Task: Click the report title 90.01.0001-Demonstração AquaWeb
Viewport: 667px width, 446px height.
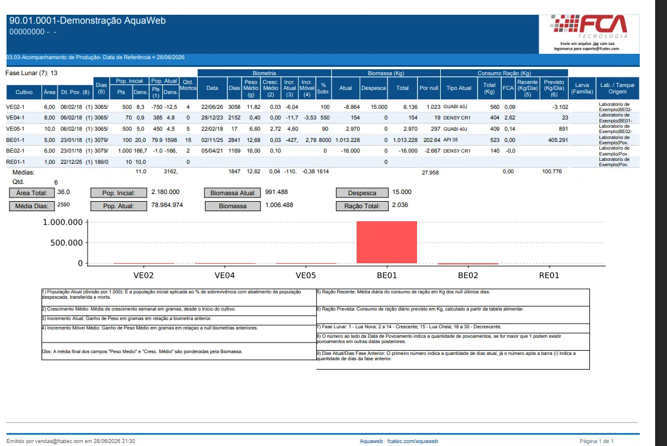Action: tap(88, 20)
